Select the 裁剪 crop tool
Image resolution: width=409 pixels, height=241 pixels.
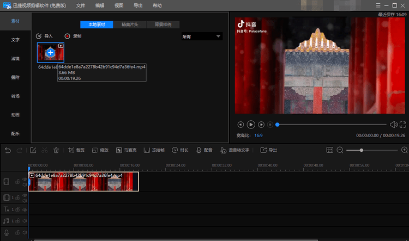click(76, 150)
